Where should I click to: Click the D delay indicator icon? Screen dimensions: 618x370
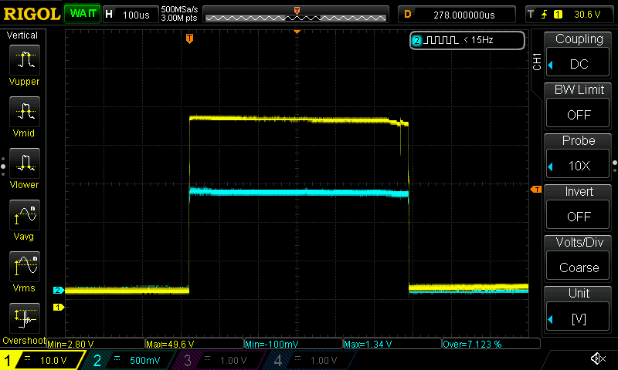pyautogui.click(x=408, y=15)
